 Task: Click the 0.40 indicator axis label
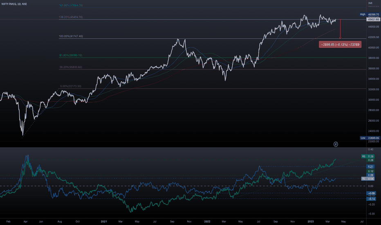pyautogui.click(x=370, y=149)
